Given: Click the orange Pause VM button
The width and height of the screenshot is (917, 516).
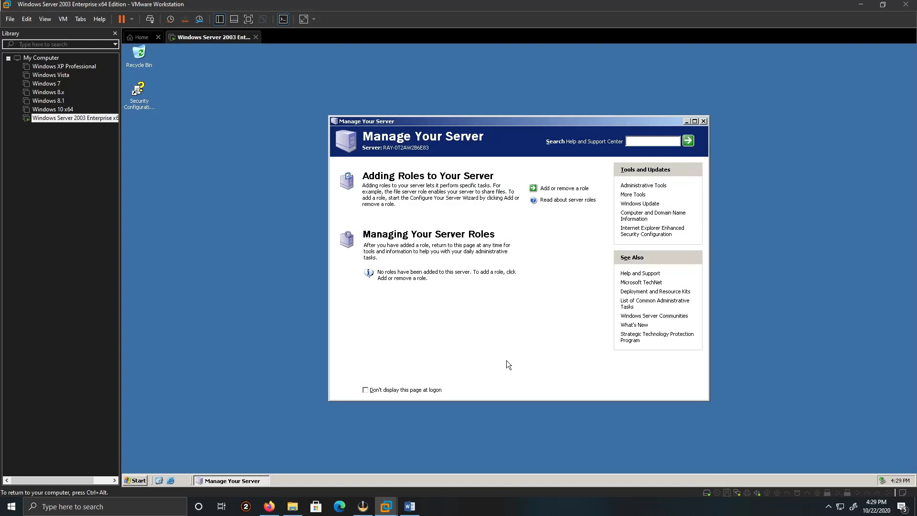Looking at the screenshot, I should (x=122, y=19).
